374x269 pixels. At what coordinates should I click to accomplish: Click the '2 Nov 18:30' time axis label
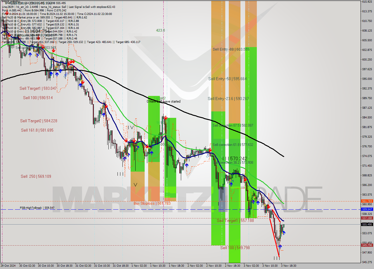pyautogui.click(x=233, y=266)
